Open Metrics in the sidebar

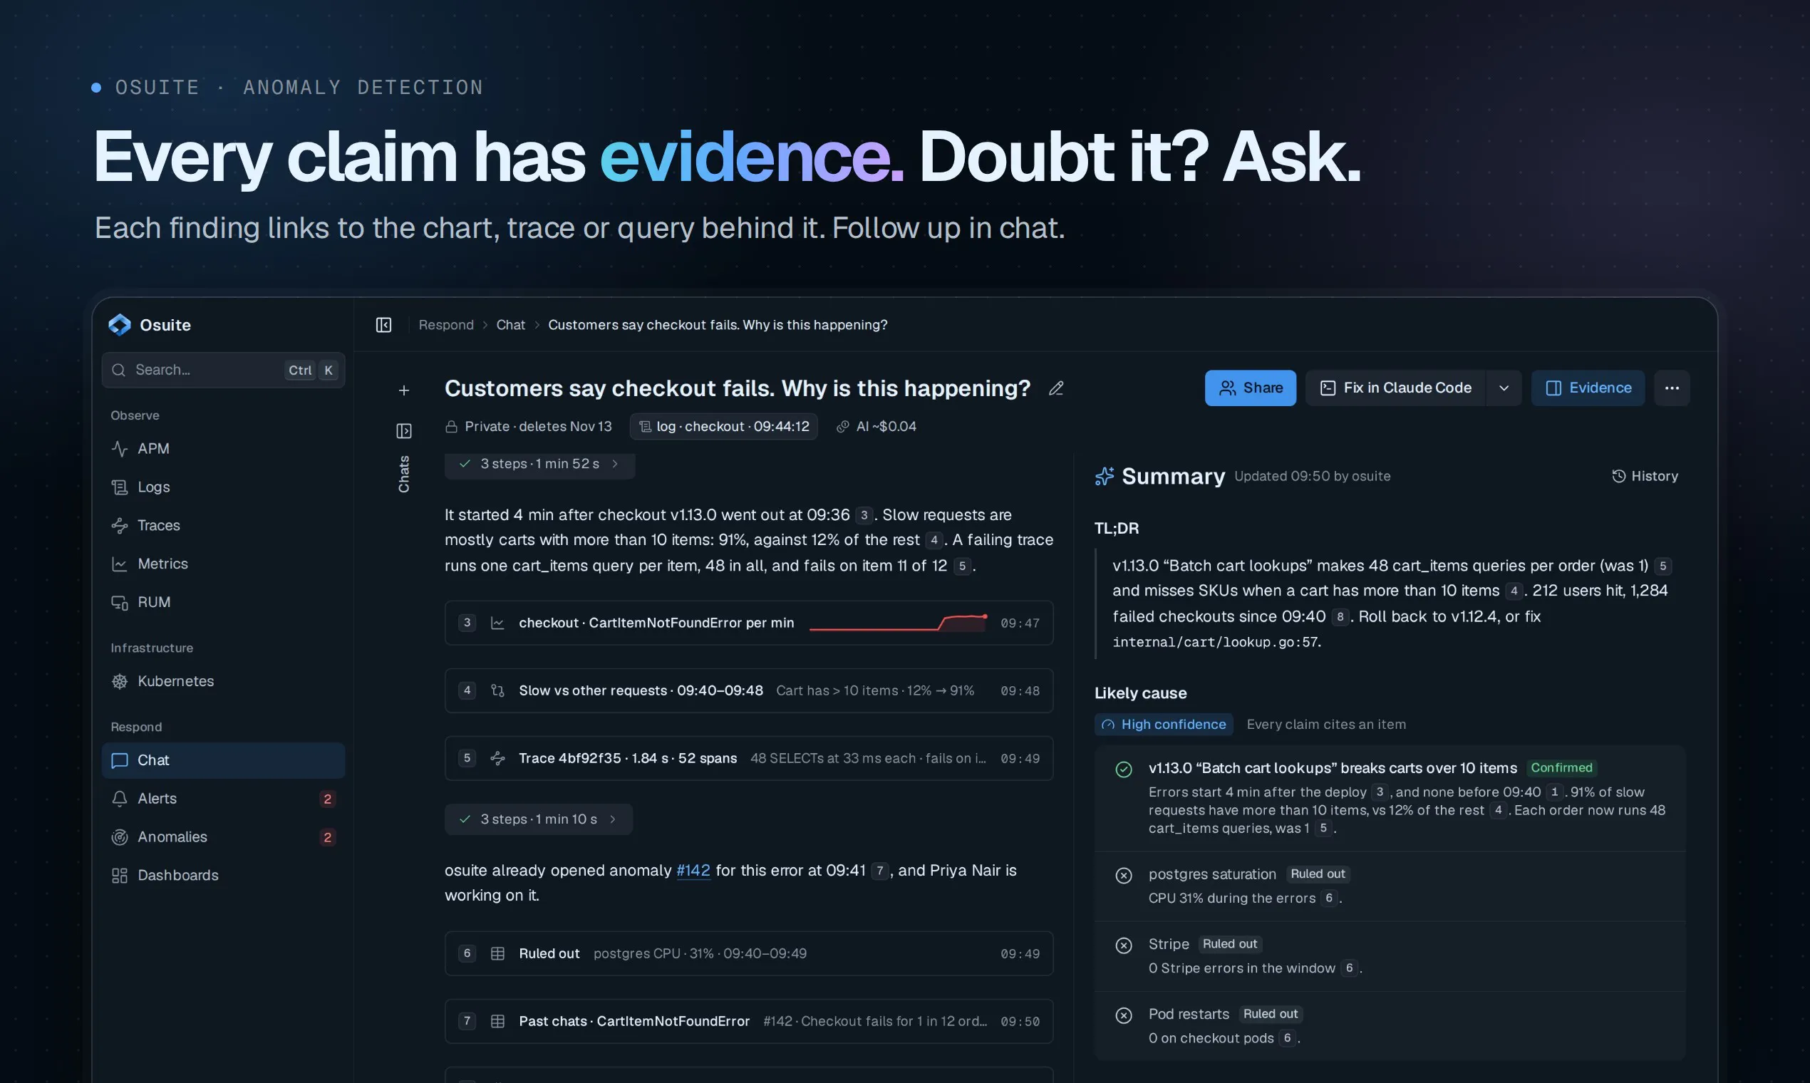(223, 564)
